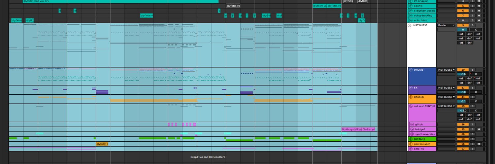Image resolution: width=495 pixels, height=164 pixels.
Task: Collapse the FX group track
Action: pyautogui.click(x=411, y=88)
